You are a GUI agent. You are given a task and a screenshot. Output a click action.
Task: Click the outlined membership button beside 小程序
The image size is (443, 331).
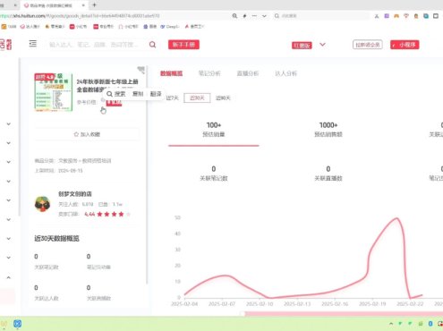coord(368,45)
